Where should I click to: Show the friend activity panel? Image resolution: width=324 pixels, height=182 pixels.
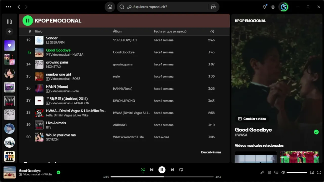(x=273, y=7)
